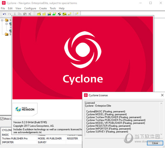Open the Edit menu
The width and height of the screenshot is (165, 148).
(10, 8)
